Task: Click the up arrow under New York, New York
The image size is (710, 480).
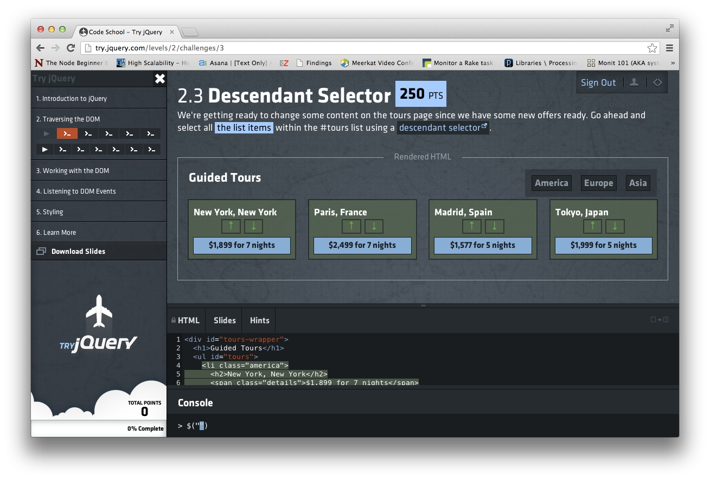Action: tap(231, 226)
